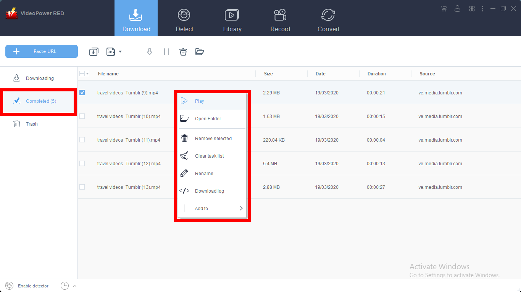Open the Trash list in sidebar
This screenshot has width=521, height=292.
[x=32, y=124]
